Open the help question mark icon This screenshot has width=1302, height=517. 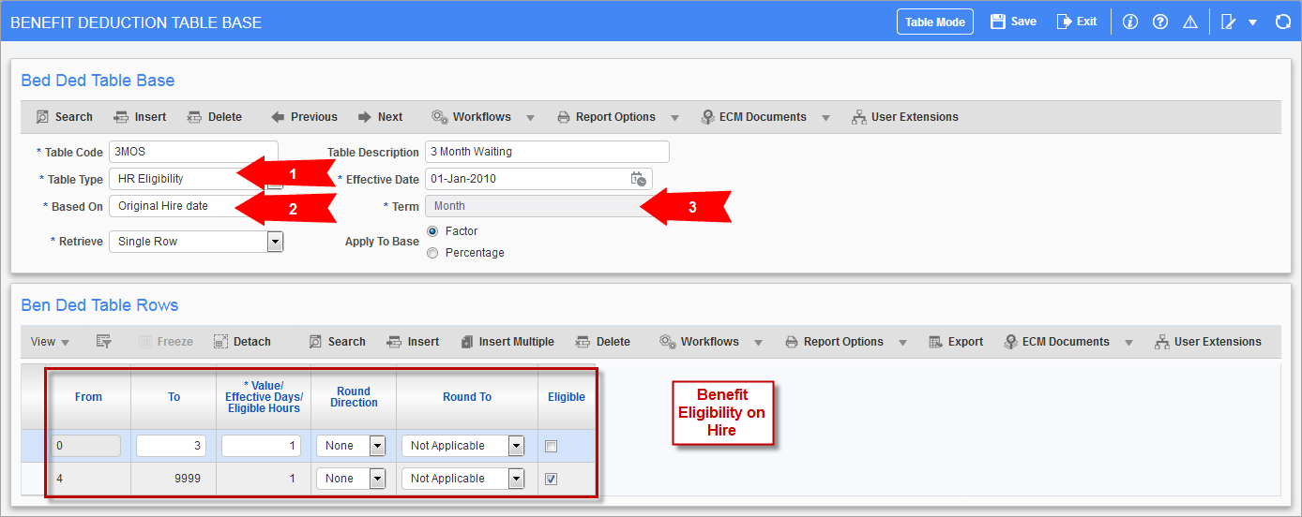(x=1159, y=22)
